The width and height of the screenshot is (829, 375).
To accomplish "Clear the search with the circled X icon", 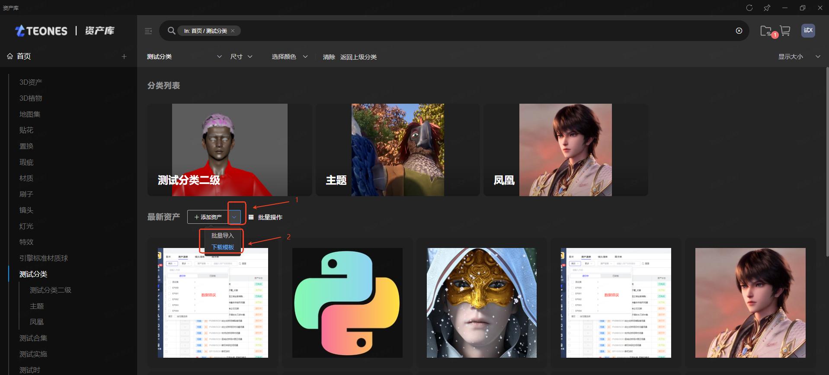I will (739, 31).
